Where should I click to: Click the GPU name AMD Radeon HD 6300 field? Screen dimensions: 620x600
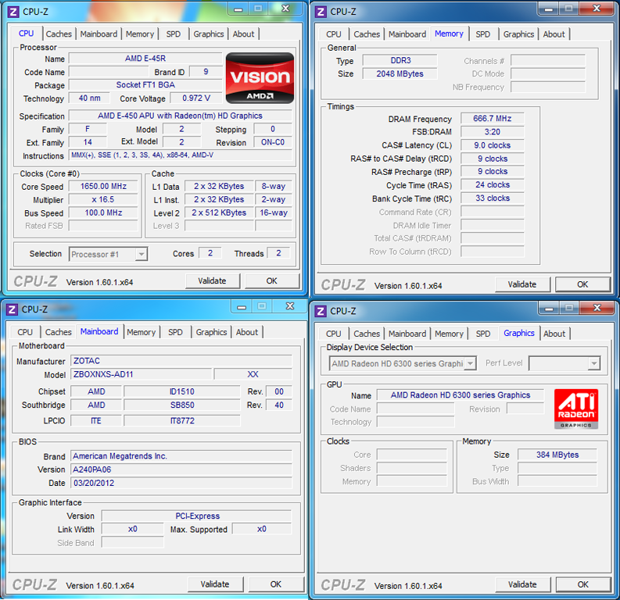coord(461,395)
